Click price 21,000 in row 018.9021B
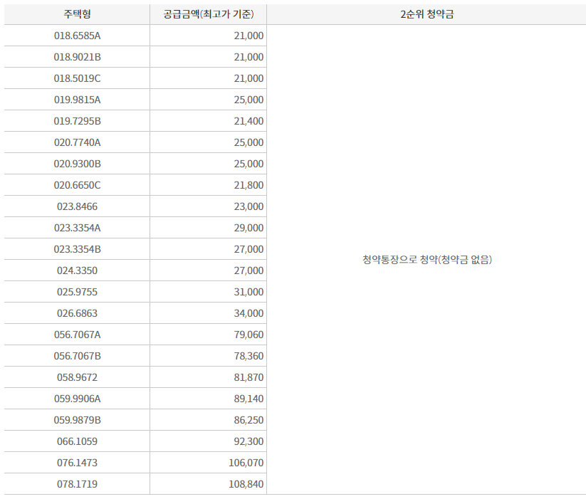 [248, 57]
